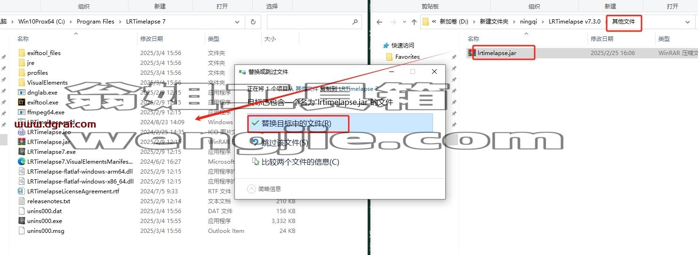Click the refresh button in left address bar
This screenshot has height=255, width=698.
point(253,22)
